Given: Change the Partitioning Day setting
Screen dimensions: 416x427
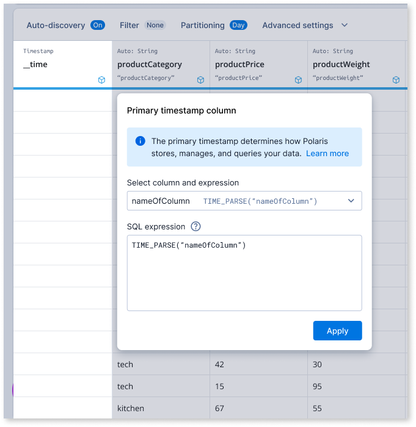Looking at the screenshot, I should click(238, 25).
